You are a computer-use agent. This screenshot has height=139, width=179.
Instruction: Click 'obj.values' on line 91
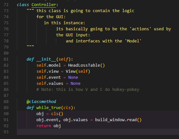pos(75,120)
